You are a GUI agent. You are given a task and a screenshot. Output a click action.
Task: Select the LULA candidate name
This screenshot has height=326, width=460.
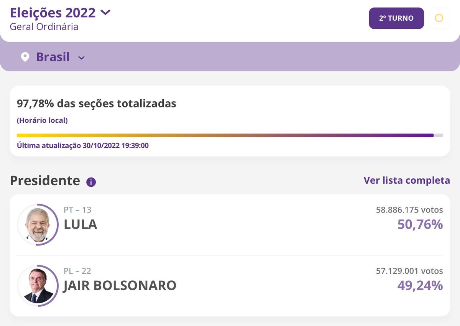coord(80,225)
